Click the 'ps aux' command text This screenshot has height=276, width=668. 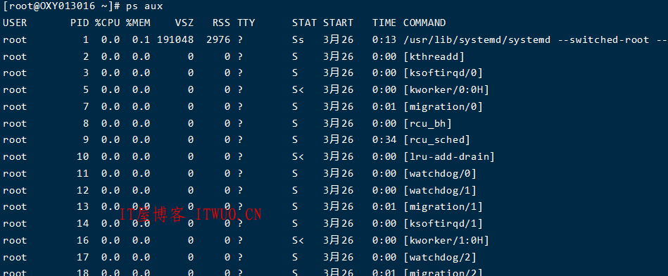click(x=144, y=6)
